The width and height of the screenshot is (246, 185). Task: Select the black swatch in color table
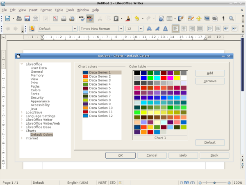click(x=137, y=73)
